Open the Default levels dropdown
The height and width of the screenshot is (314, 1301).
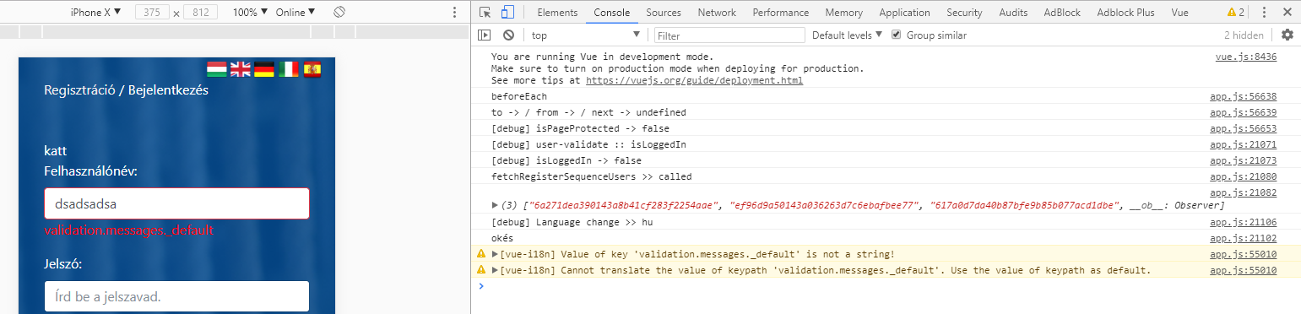click(847, 35)
